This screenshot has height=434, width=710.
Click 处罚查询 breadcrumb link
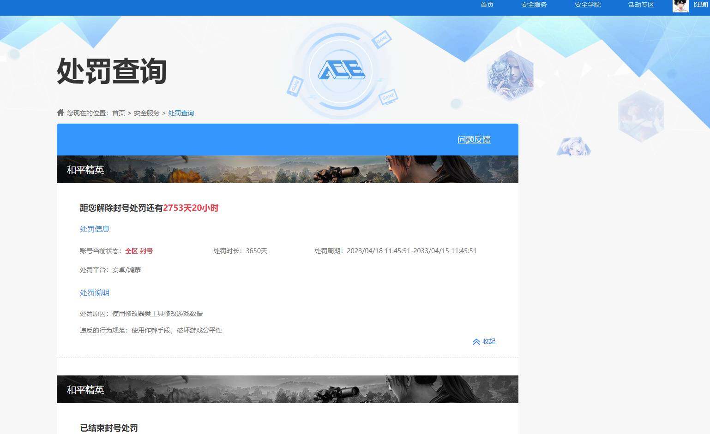181,113
